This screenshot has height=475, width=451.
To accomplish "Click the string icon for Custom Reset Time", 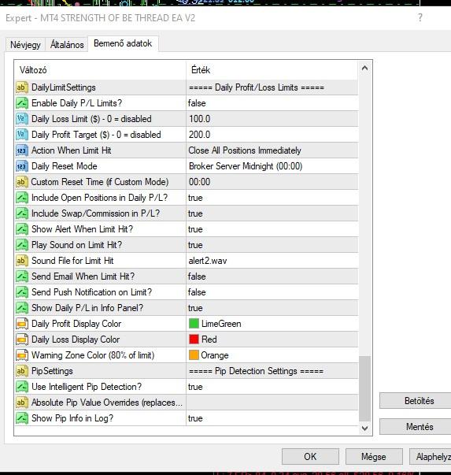I will tap(22, 182).
